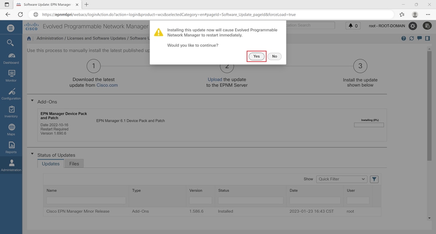Click the page vertical scrollbar
Viewport: 436px width, 234px height.
click(429, 106)
